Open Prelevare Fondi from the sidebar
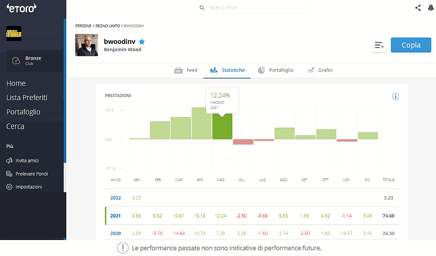 click(32, 173)
